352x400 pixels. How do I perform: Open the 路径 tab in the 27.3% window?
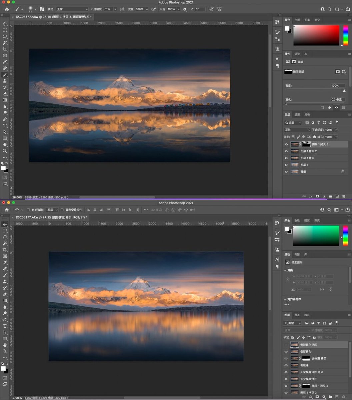[x=307, y=315]
